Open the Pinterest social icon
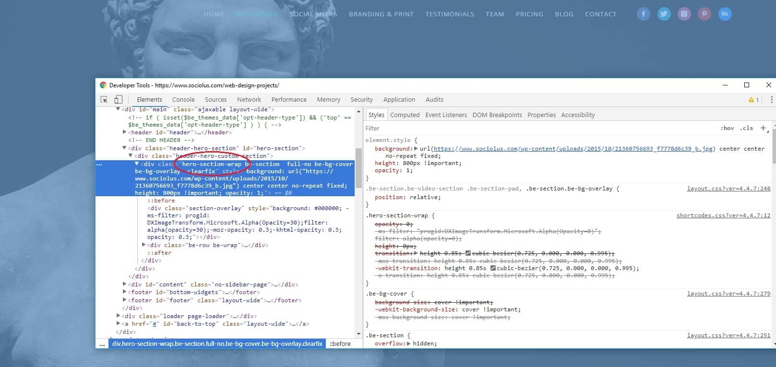Image resolution: width=776 pixels, height=367 pixels. pyautogui.click(x=704, y=14)
